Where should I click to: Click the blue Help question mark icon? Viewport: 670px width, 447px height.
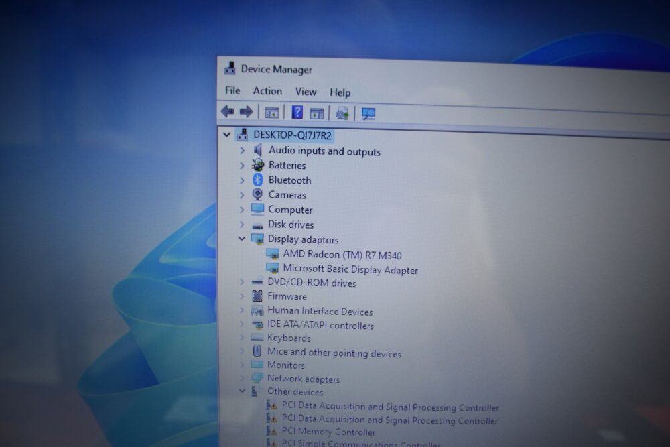tap(297, 113)
